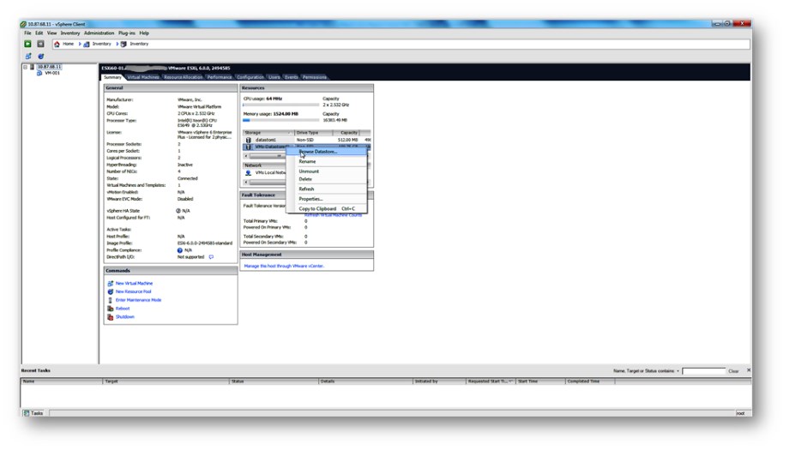
Task: Select Properties in the context menu
Action: [310, 199]
